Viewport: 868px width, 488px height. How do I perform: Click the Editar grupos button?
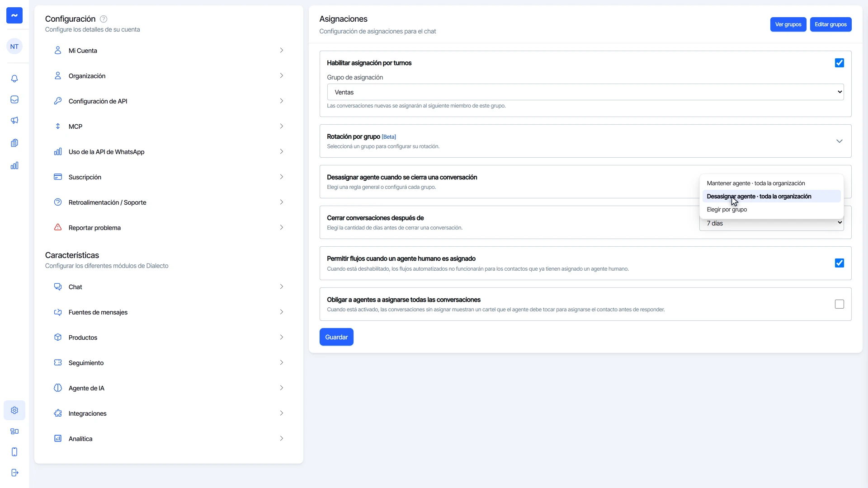click(830, 24)
